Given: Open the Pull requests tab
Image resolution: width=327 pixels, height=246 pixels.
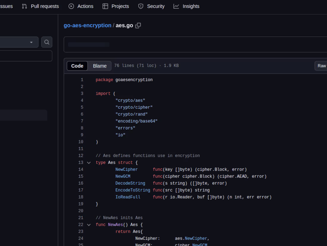Looking at the screenshot, I should (40, 6).
